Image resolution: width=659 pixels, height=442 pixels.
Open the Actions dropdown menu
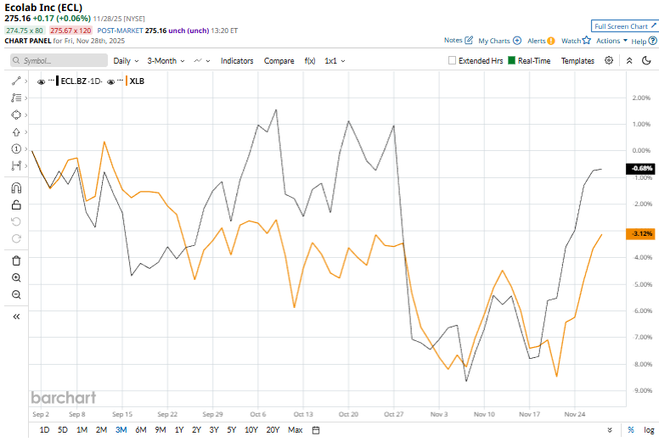(612, 41)
